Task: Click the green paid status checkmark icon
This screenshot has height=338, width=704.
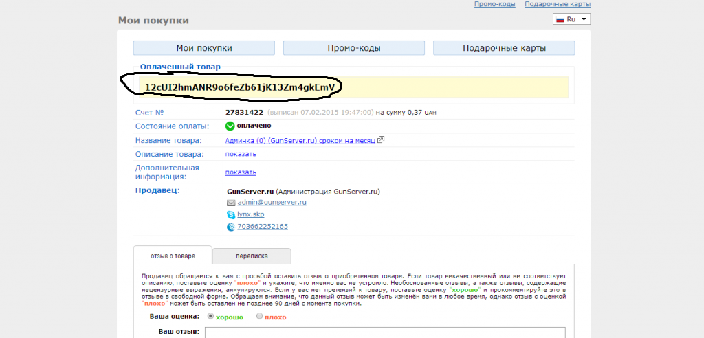Action: [230, 126]
